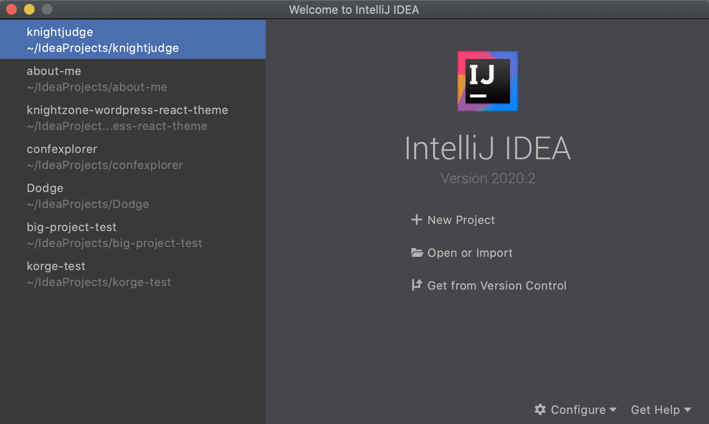Minimize the window with yellow button
Image resolution: width=709 pixels, height=424 pixels.
tap(29, 9)
